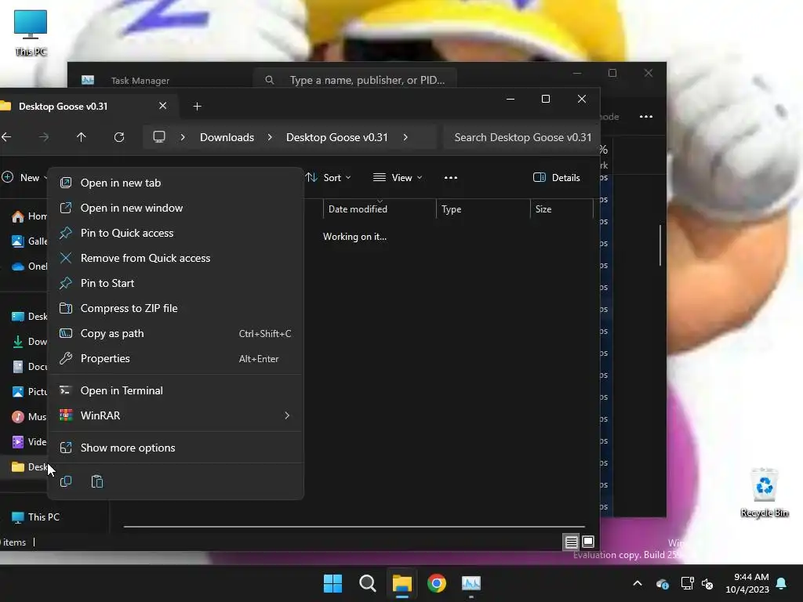Select OneDrive in navigation pane

pyautogui.click(x=29, y=267)
